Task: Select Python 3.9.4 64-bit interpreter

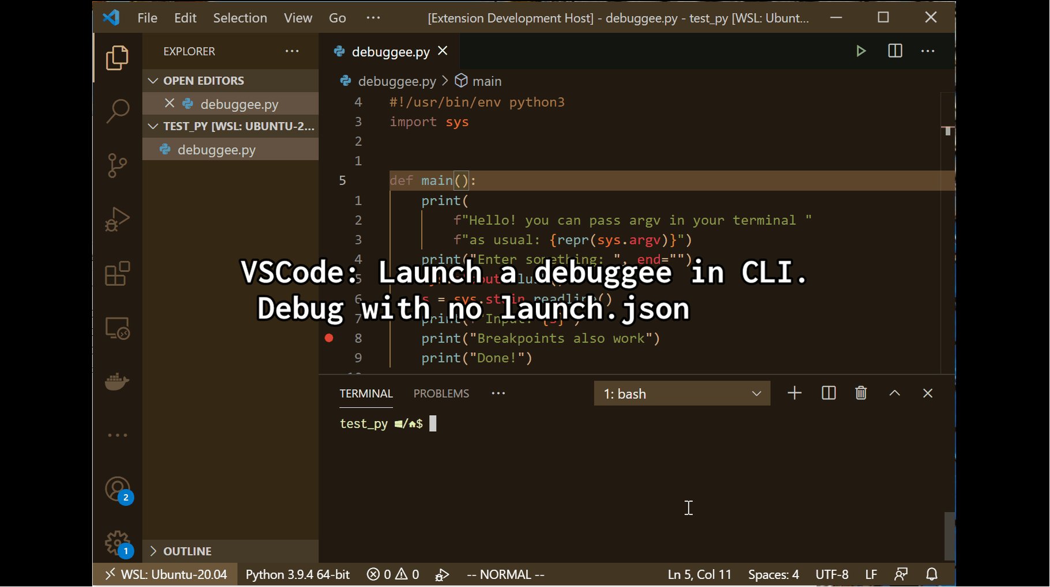Action: 298,574
